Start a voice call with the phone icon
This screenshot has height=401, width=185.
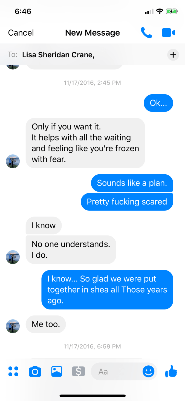point(146,33)
